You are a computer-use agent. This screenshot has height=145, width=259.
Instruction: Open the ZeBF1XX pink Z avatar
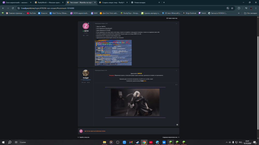point(86,26)
